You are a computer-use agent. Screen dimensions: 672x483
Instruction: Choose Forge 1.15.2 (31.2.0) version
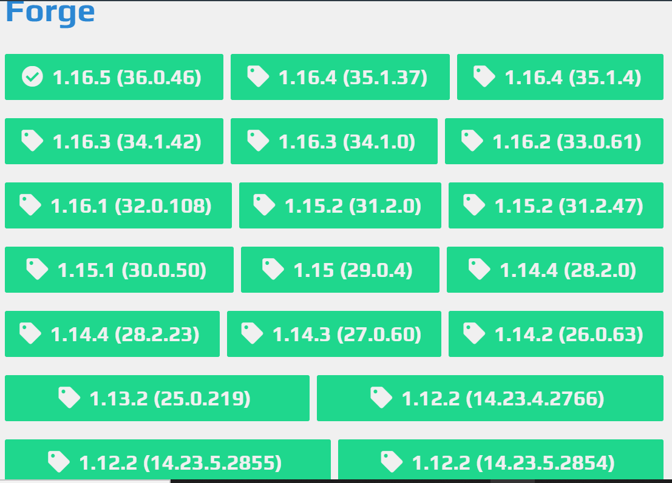click(x=340, y=205)
